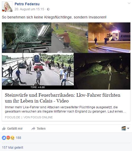Open the burning truck preview image

coord(109,38)
